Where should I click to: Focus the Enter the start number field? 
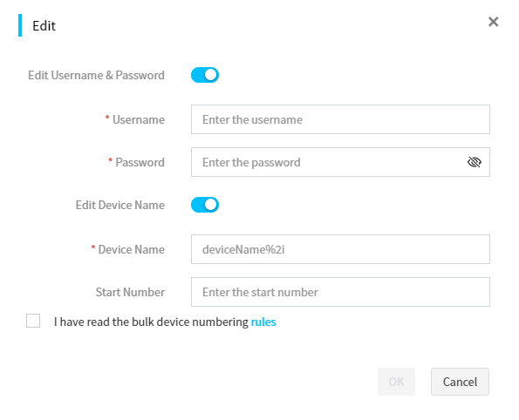coord(340,292)
